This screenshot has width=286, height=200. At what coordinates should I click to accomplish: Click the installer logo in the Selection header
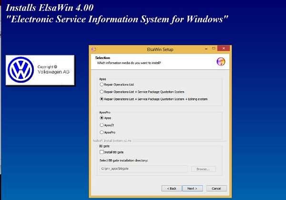point(221,60)
